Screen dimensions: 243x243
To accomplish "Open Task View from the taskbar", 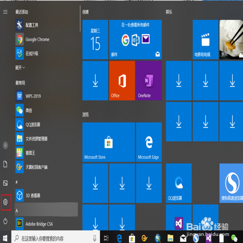I will (106, 238).
